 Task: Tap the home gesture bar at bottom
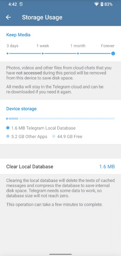[60, 254]
